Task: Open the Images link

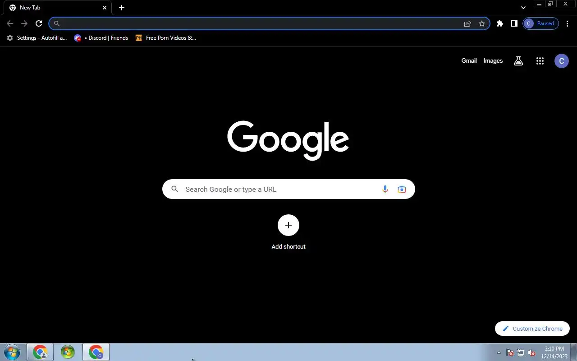Action: click(493, 60)
